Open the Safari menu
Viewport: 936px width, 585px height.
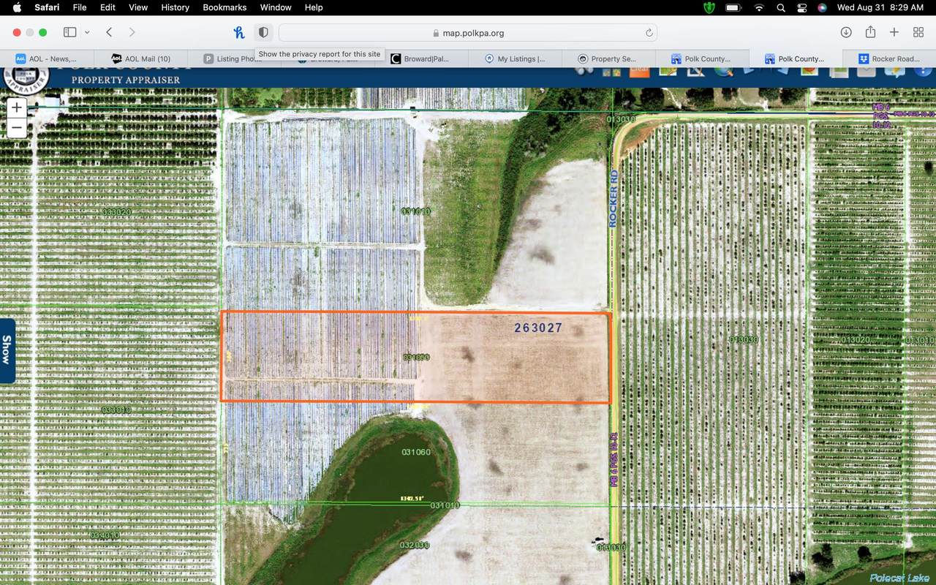click(x=47, y=7)
